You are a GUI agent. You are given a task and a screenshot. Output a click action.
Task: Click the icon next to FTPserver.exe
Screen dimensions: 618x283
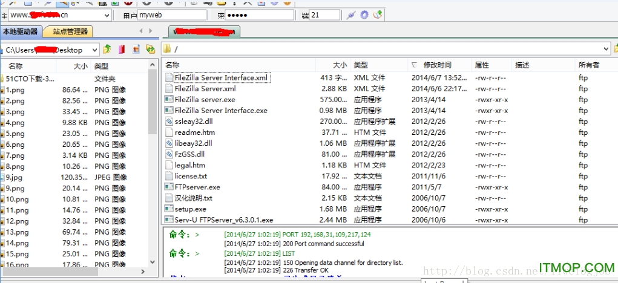169,187
